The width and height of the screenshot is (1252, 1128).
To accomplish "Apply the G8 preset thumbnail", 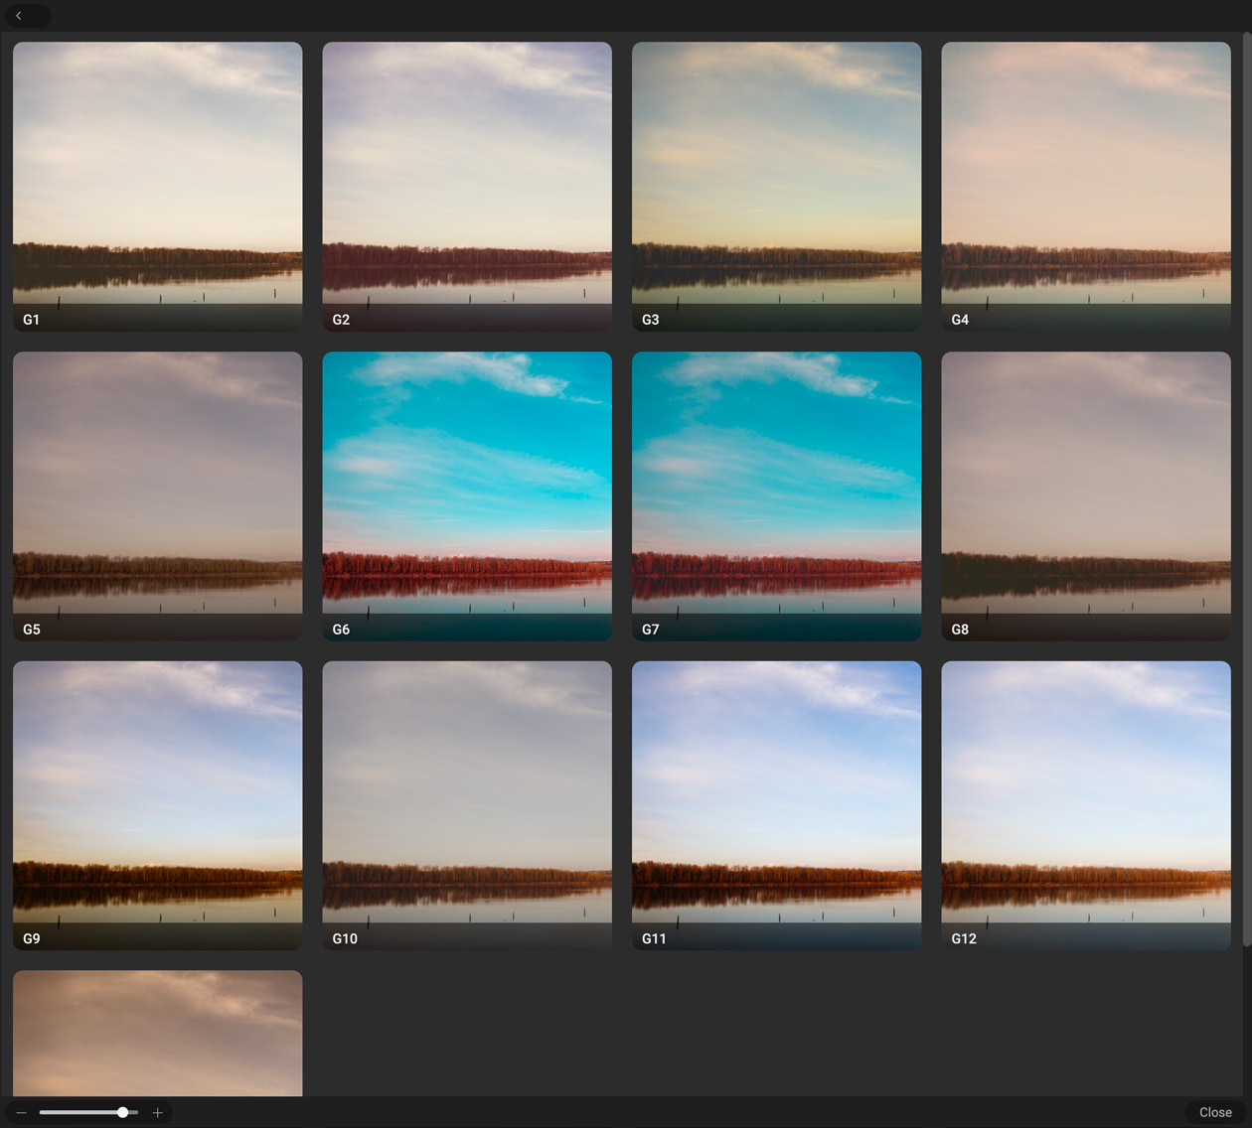I will (x=1086, y=496).
